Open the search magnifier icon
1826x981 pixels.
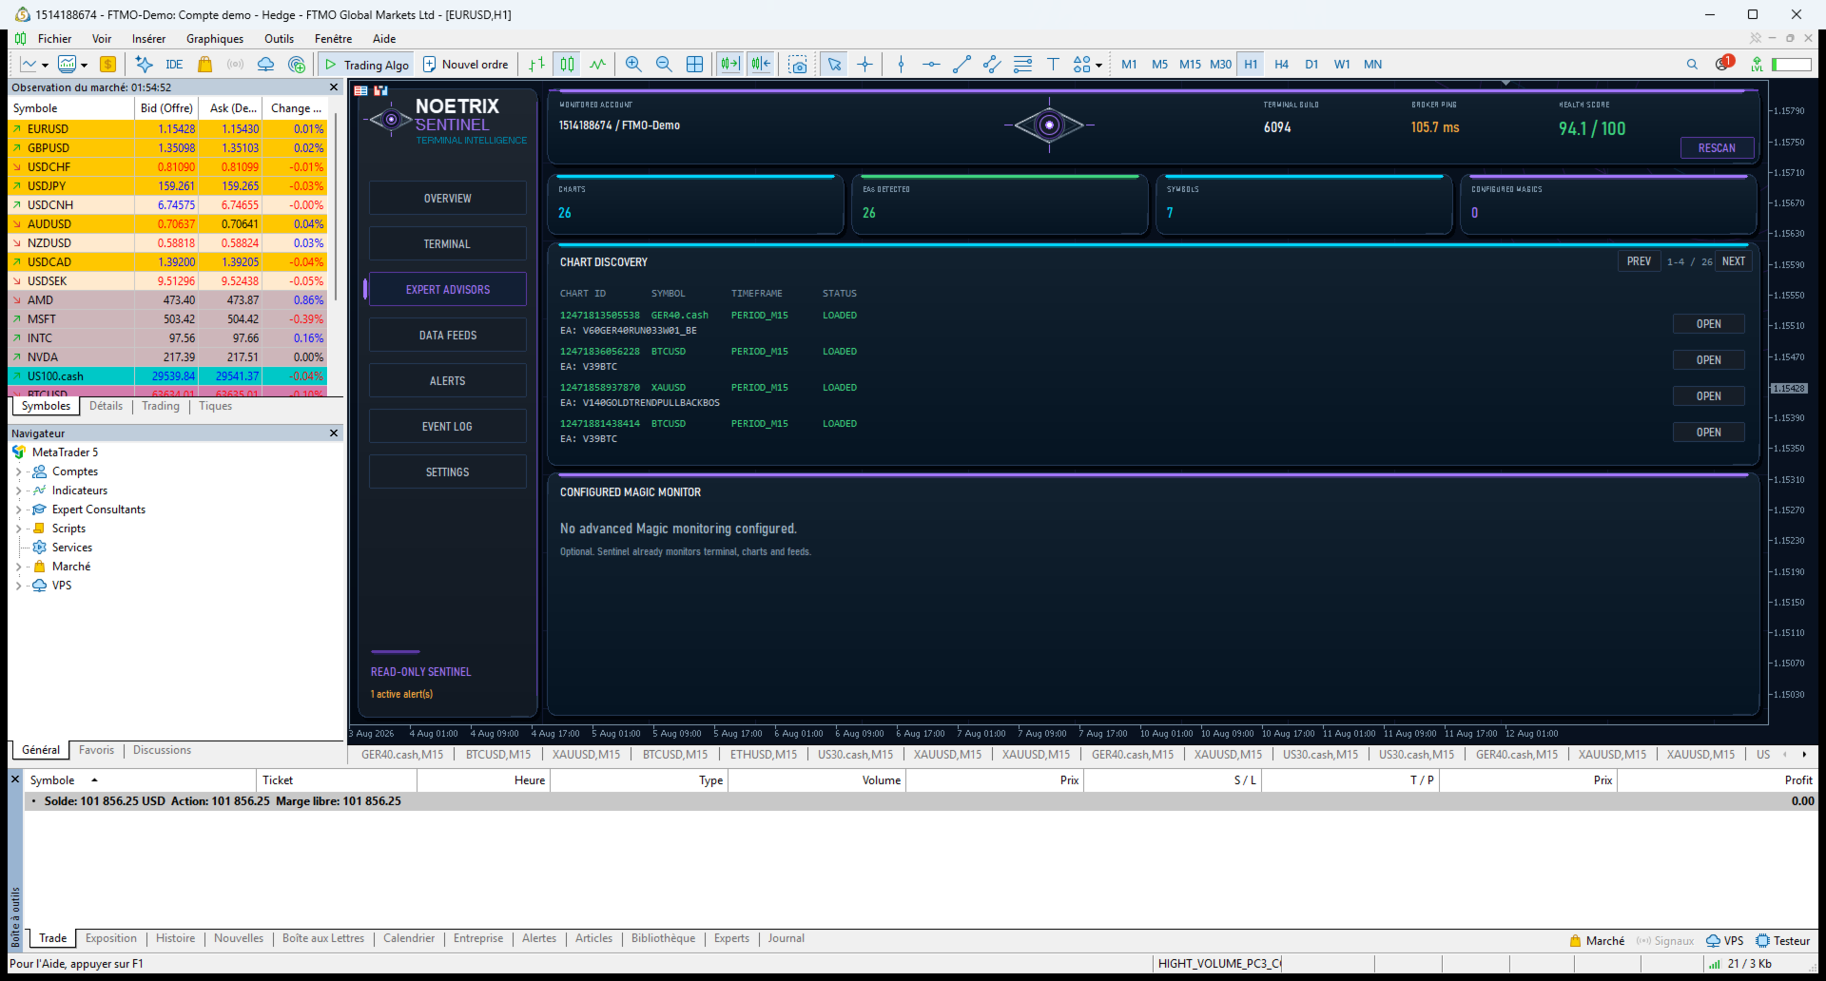pyautogui.click(x=1692, y=64)
